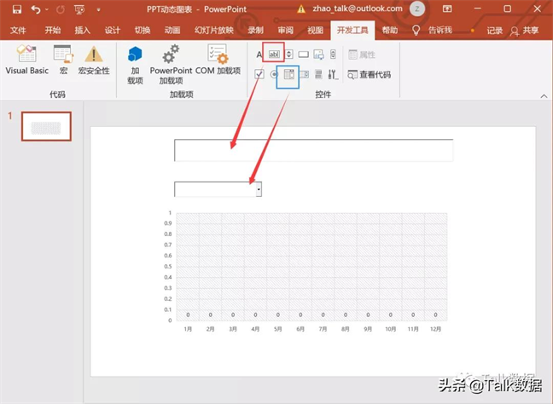This screenshot has height=404, width=553.
Task: Open the 文件 menu tab
Action: click(18, 30)
